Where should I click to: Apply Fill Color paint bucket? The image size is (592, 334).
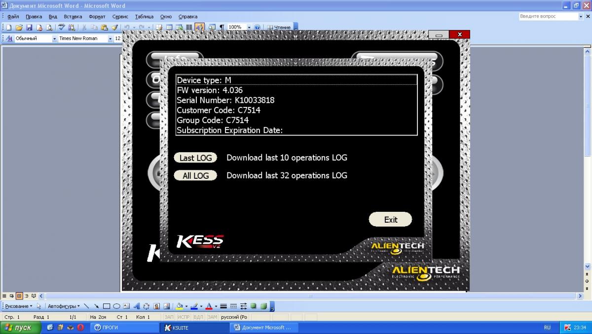179,306
